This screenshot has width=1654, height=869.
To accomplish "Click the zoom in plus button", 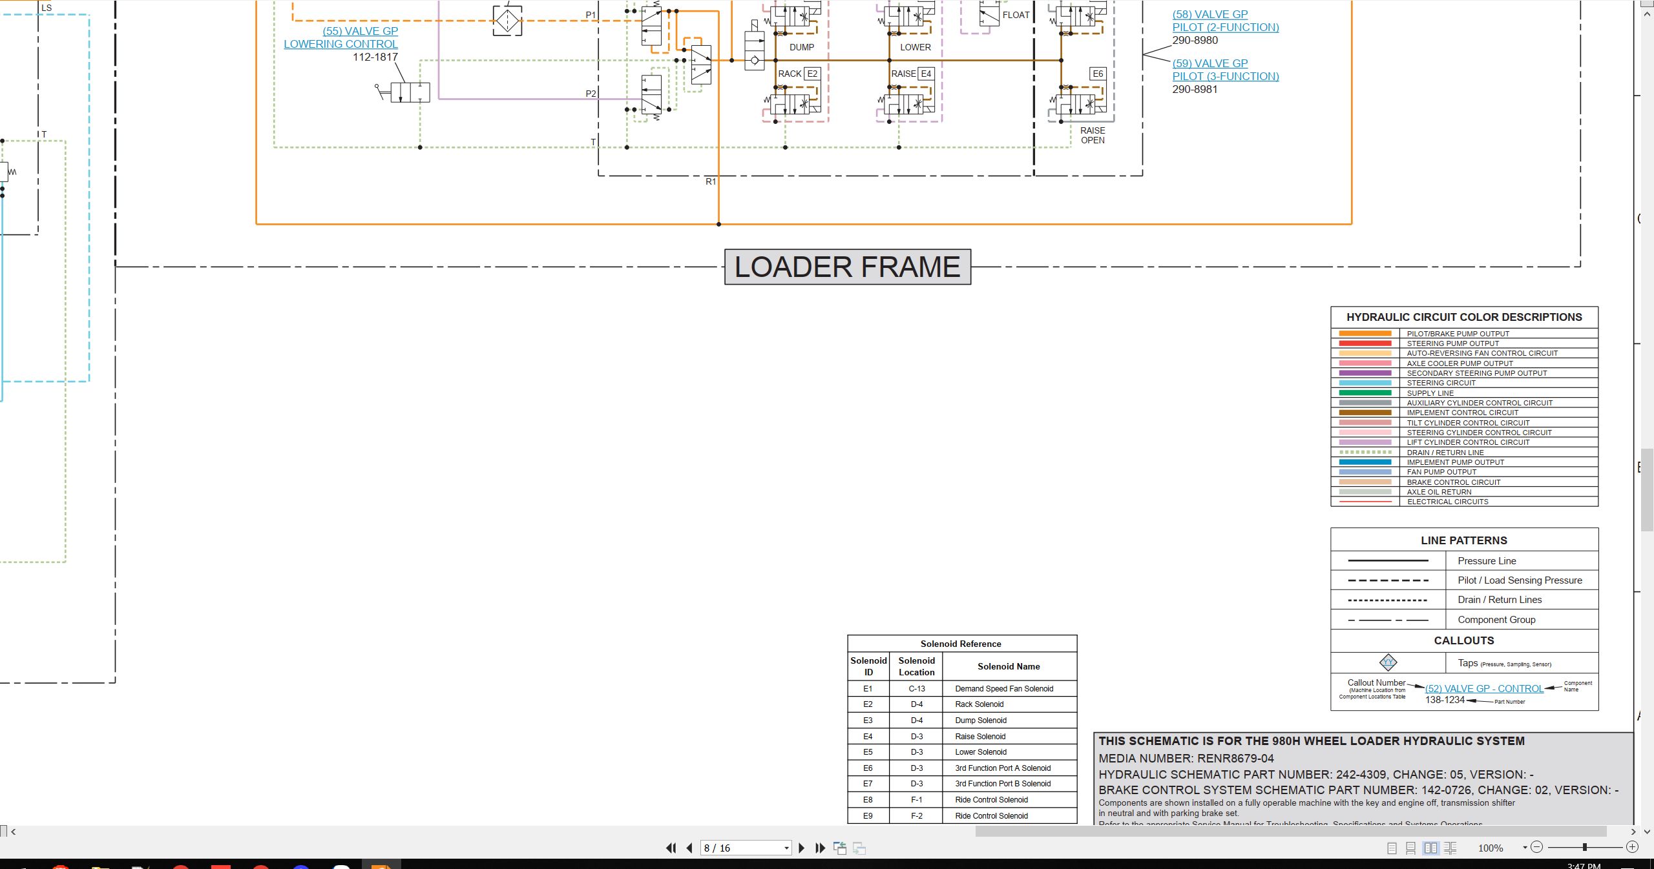I will [1632, 847].
